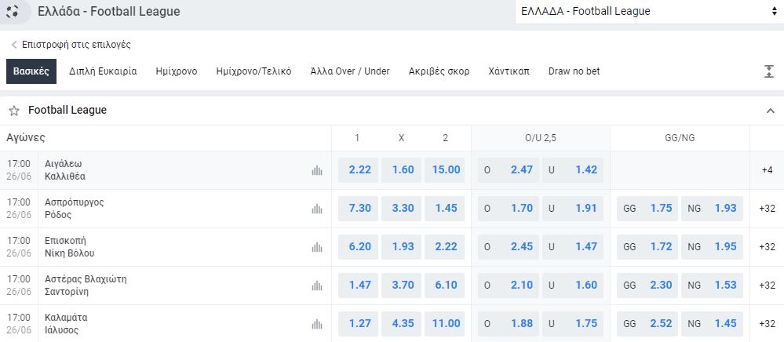Open statistics icon for Αιγάλεω vs Καλλιθέα
The image size is (784, 342).
[317, 170]
